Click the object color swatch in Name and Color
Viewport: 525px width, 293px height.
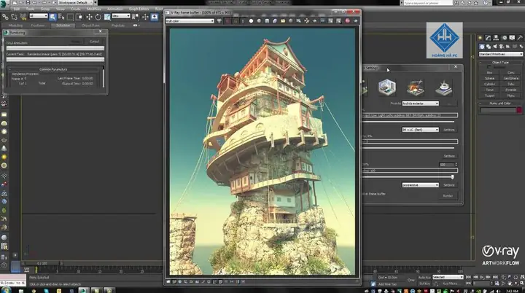tap(519, 110)
